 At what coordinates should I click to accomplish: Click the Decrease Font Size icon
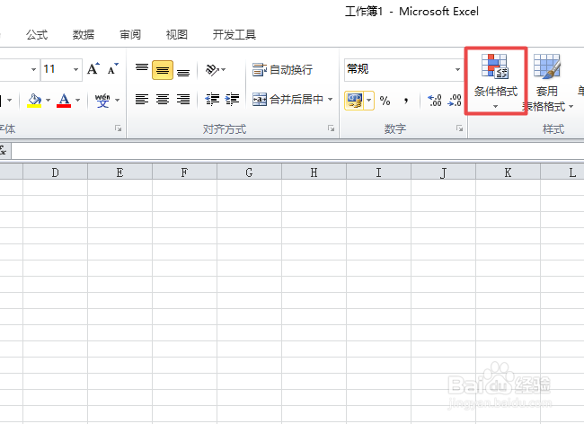(112, 69)
